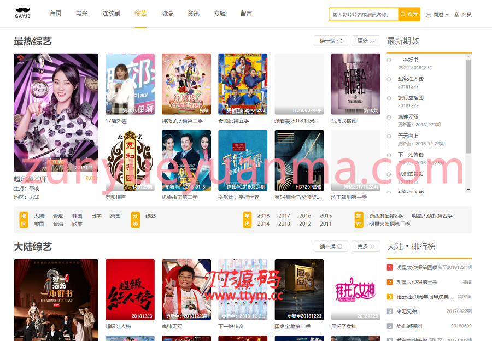Filter by region 韩国
This screenshot has height=341, width=492.
(77, 216)
